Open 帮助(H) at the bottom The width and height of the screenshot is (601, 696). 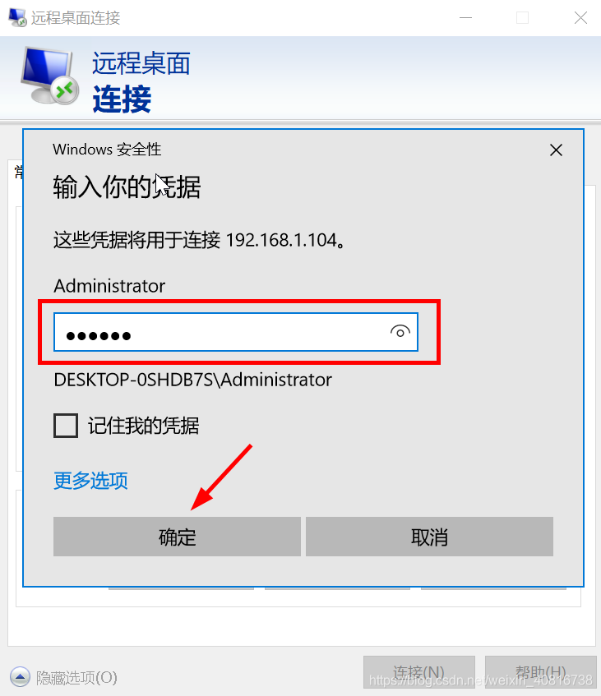point(541,672)
